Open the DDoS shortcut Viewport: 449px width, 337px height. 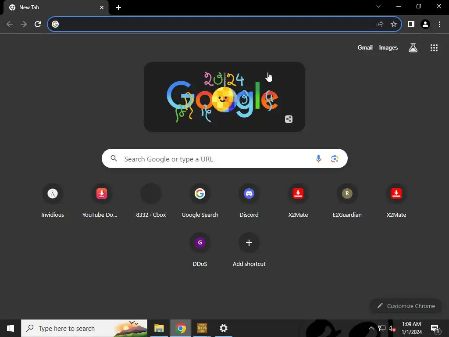200,250
